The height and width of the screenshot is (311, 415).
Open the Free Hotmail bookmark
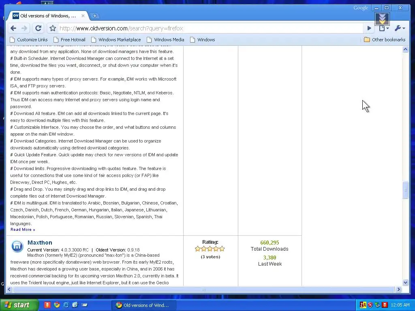click(x=69, y=40)
